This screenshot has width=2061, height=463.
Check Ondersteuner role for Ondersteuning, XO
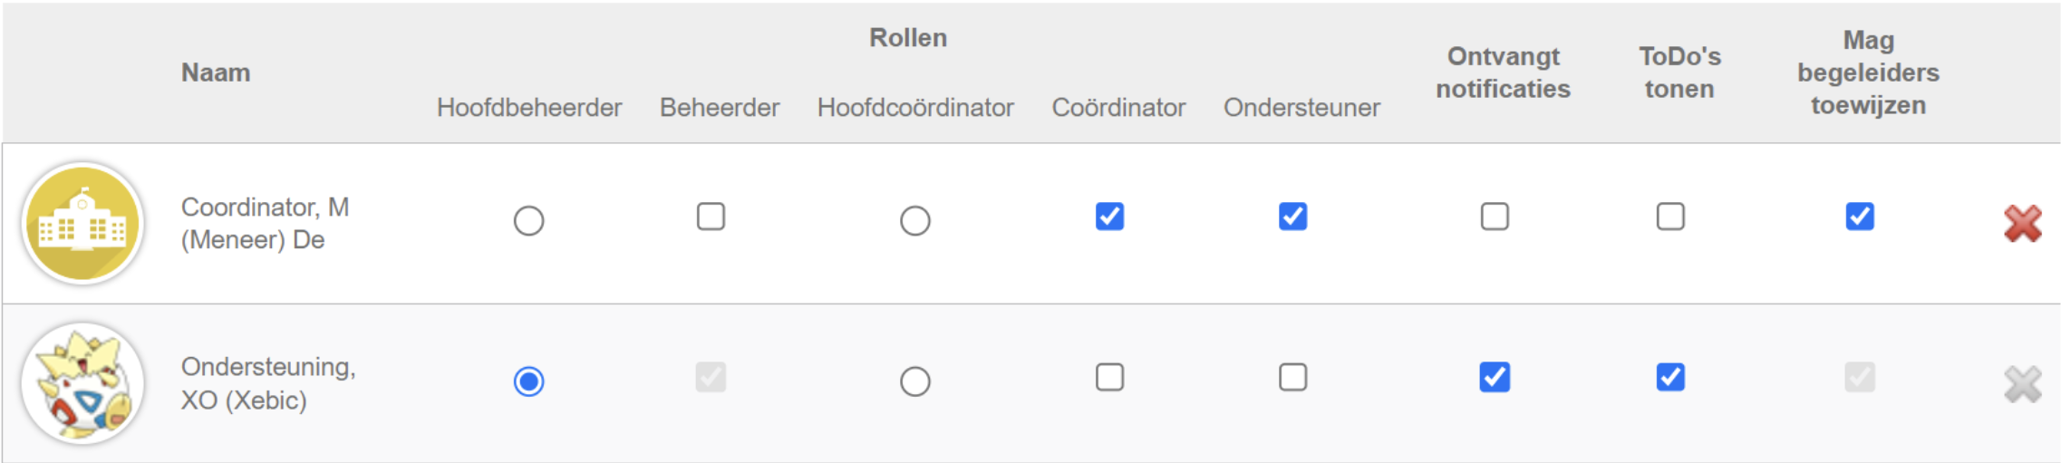coord(1292,377)
